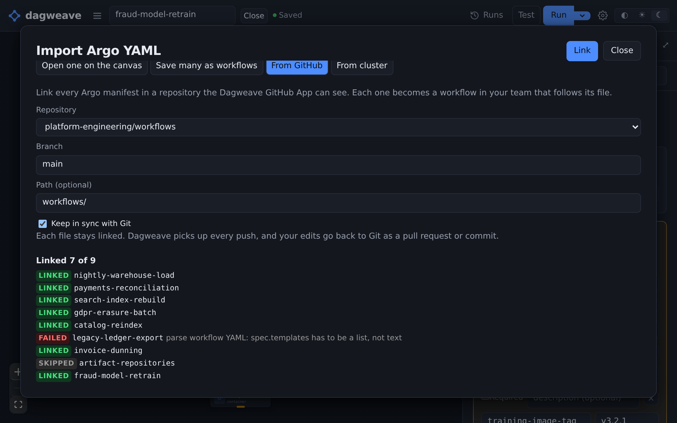Zoom in with the plus canvas button
This screenshot has height=423, width=677.
coord(17,372)
